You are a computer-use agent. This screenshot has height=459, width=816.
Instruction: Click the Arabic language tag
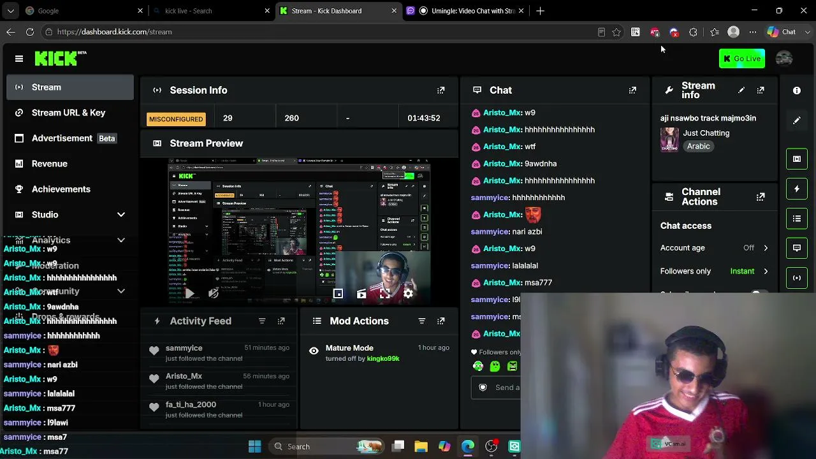pyautogui.click(x=699, y=147)
